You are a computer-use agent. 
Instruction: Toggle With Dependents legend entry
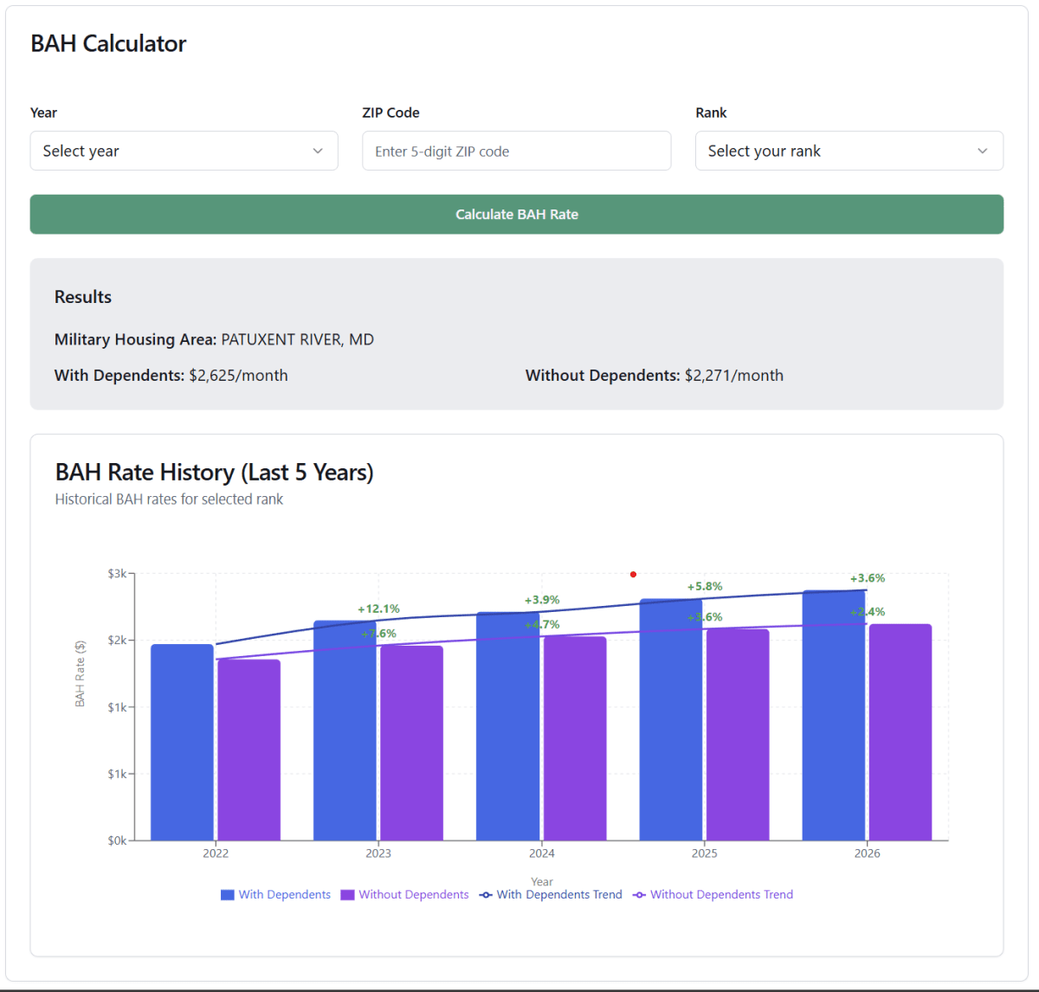click(x=276, y=894)
